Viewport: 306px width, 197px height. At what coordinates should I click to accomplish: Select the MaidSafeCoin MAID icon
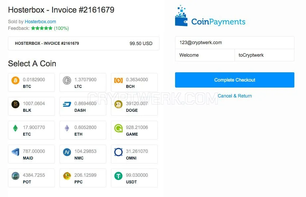click(15, 152)
